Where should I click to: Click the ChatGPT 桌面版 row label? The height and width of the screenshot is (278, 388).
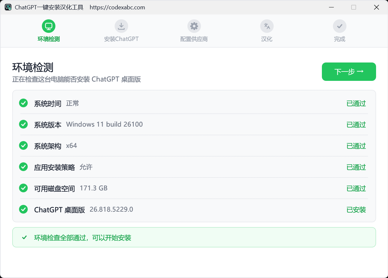60,210
